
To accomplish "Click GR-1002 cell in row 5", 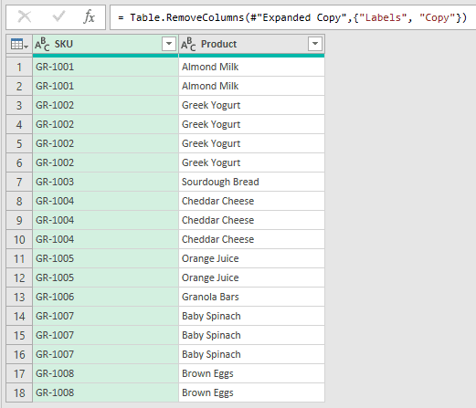I will pos(105,143).
